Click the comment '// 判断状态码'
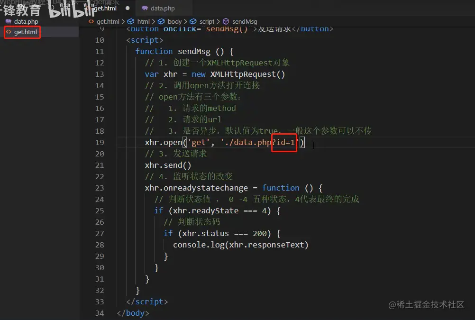 click(x=192, y=222)
